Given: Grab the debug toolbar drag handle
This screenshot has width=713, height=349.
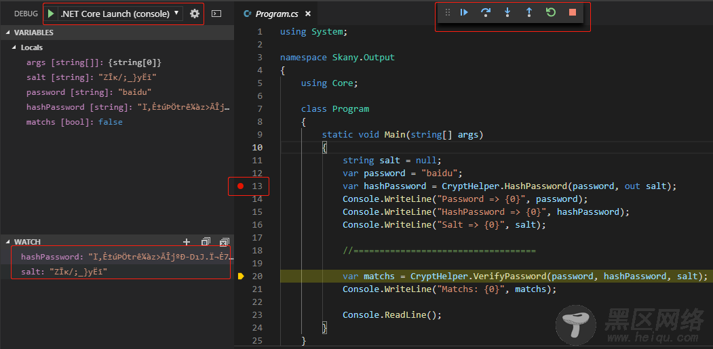Looking at the screenshot, I should click(448, 13).
